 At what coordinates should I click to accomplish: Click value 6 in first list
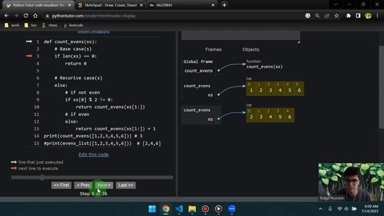pos(299,91)
